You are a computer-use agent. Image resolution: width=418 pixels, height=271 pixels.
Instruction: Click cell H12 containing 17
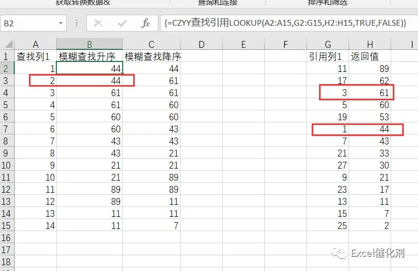[370, 190]
